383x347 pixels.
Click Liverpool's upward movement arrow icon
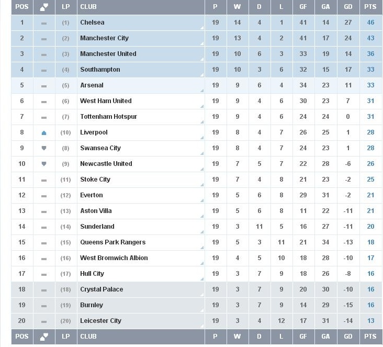coord(44,133)
